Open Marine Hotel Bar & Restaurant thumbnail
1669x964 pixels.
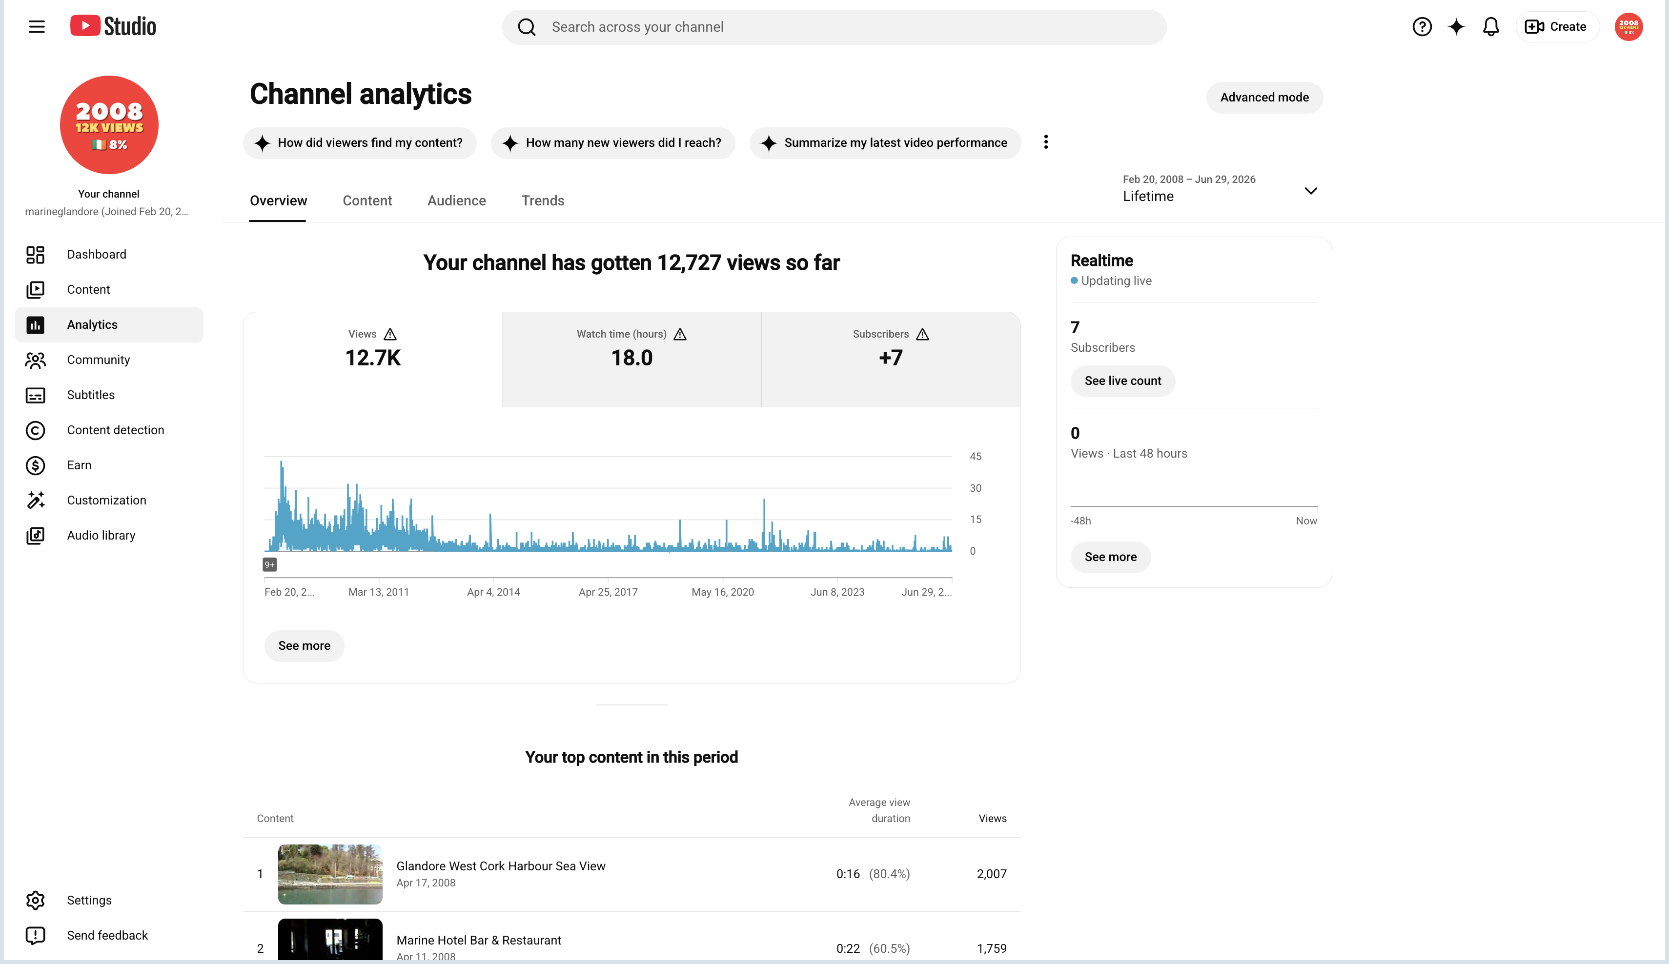point(330,939)
